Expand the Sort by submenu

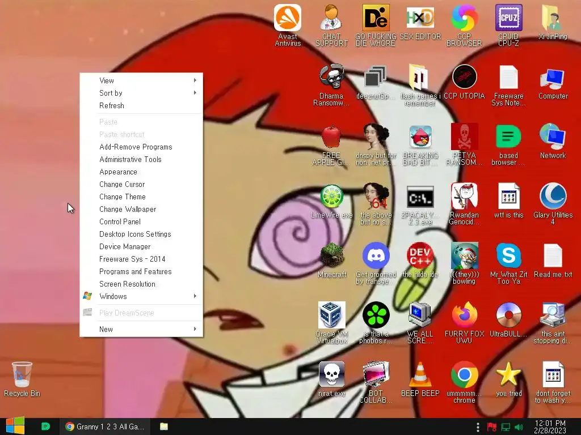pos(141,93)
